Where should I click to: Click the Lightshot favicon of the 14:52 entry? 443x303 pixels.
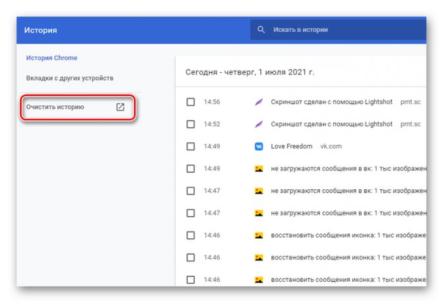coord(259,124)
